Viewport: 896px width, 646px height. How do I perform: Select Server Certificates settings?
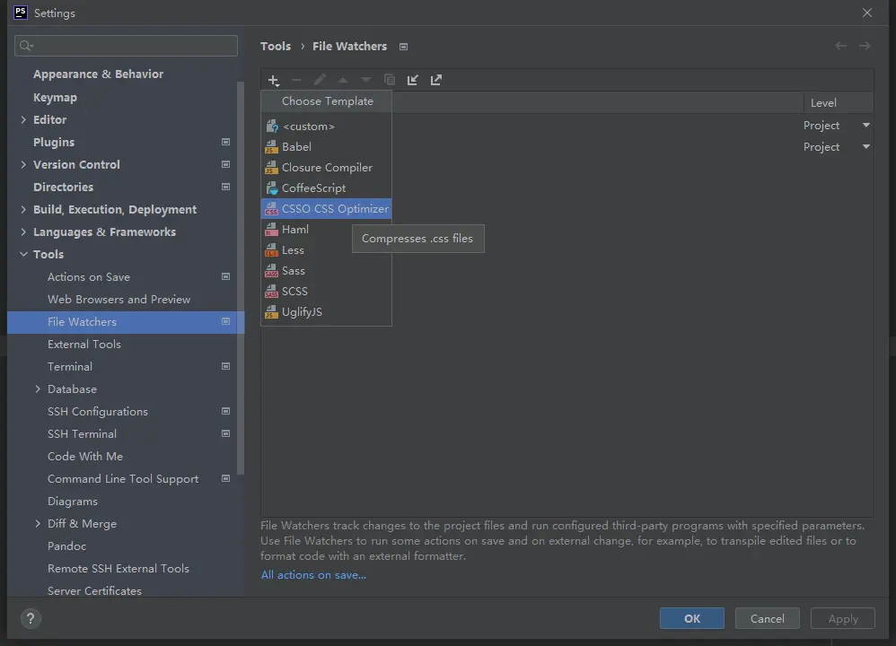(x=94, y=590)
